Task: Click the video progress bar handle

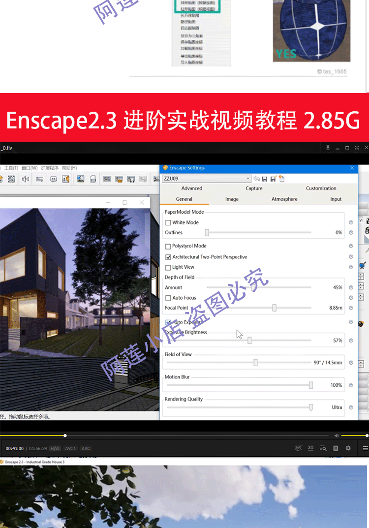Action: [x=65, y=435]
